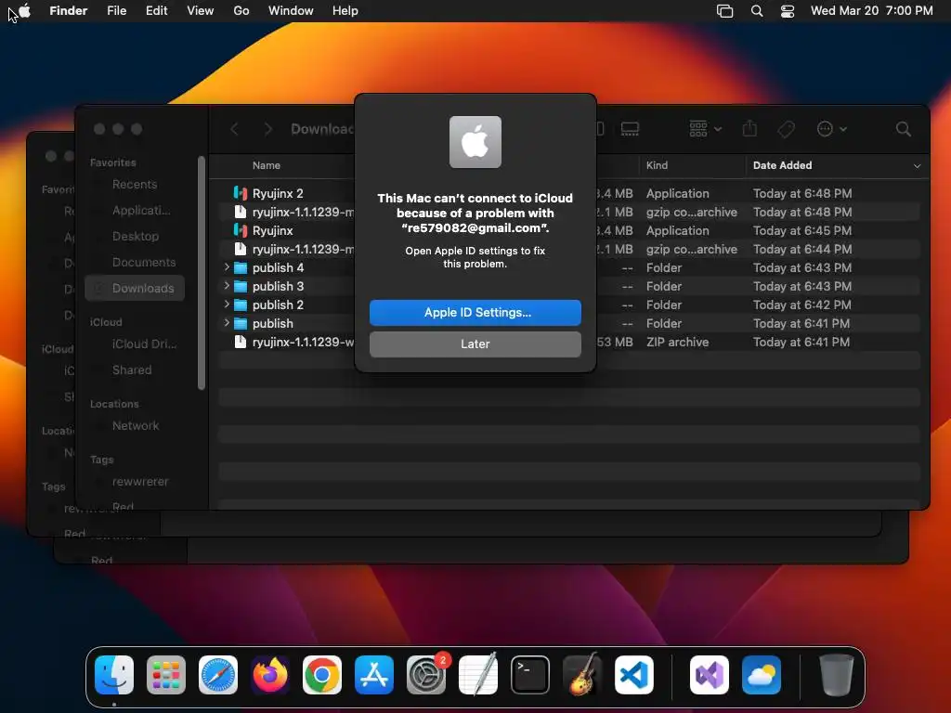Launch Launchpad from the Dock
Viewport: 951px width, 713px height.
tap(166, 675)
